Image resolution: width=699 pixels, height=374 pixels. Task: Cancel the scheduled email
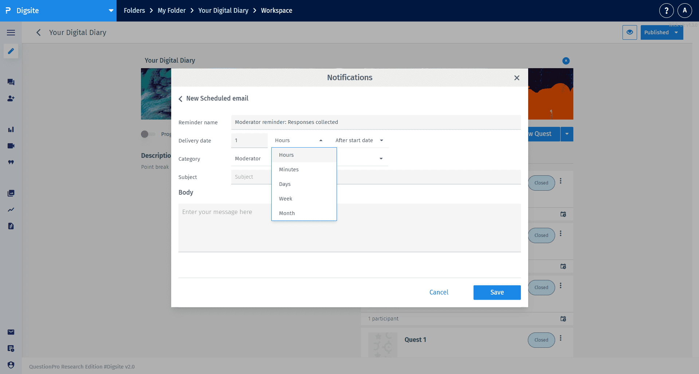click(439, 292)
